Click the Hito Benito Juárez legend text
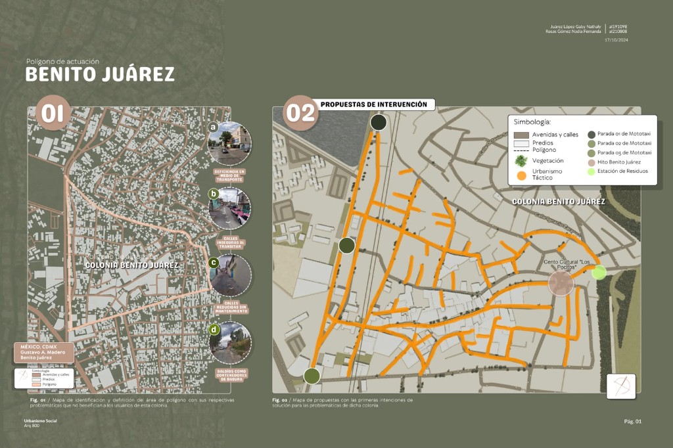 click(x=619, y=162)
